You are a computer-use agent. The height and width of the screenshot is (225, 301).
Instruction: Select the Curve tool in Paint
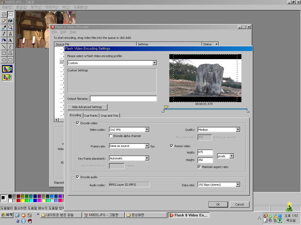10,47
